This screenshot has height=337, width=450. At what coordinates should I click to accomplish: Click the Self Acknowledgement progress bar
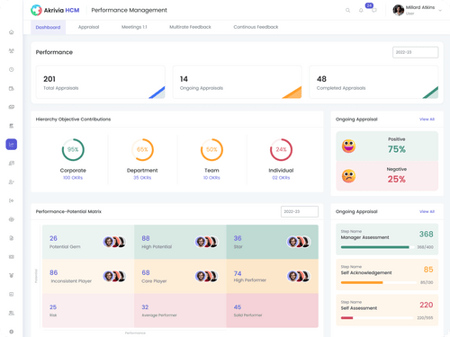[x=379, y=282]
